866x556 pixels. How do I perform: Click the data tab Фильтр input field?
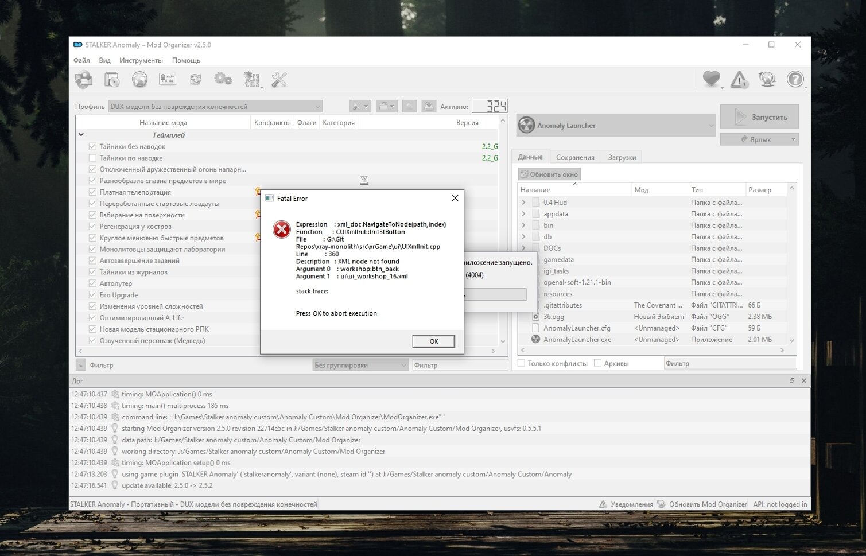pyautogui.click(x=730, y=363)
